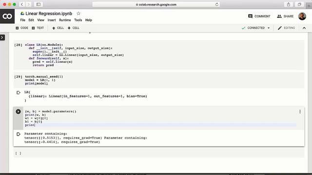This screenshot has width=312, height=175.
Task: Go back in Safari
Action: point(22,4)
